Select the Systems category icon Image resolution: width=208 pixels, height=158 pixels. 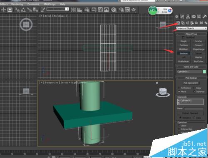point(206,23)
